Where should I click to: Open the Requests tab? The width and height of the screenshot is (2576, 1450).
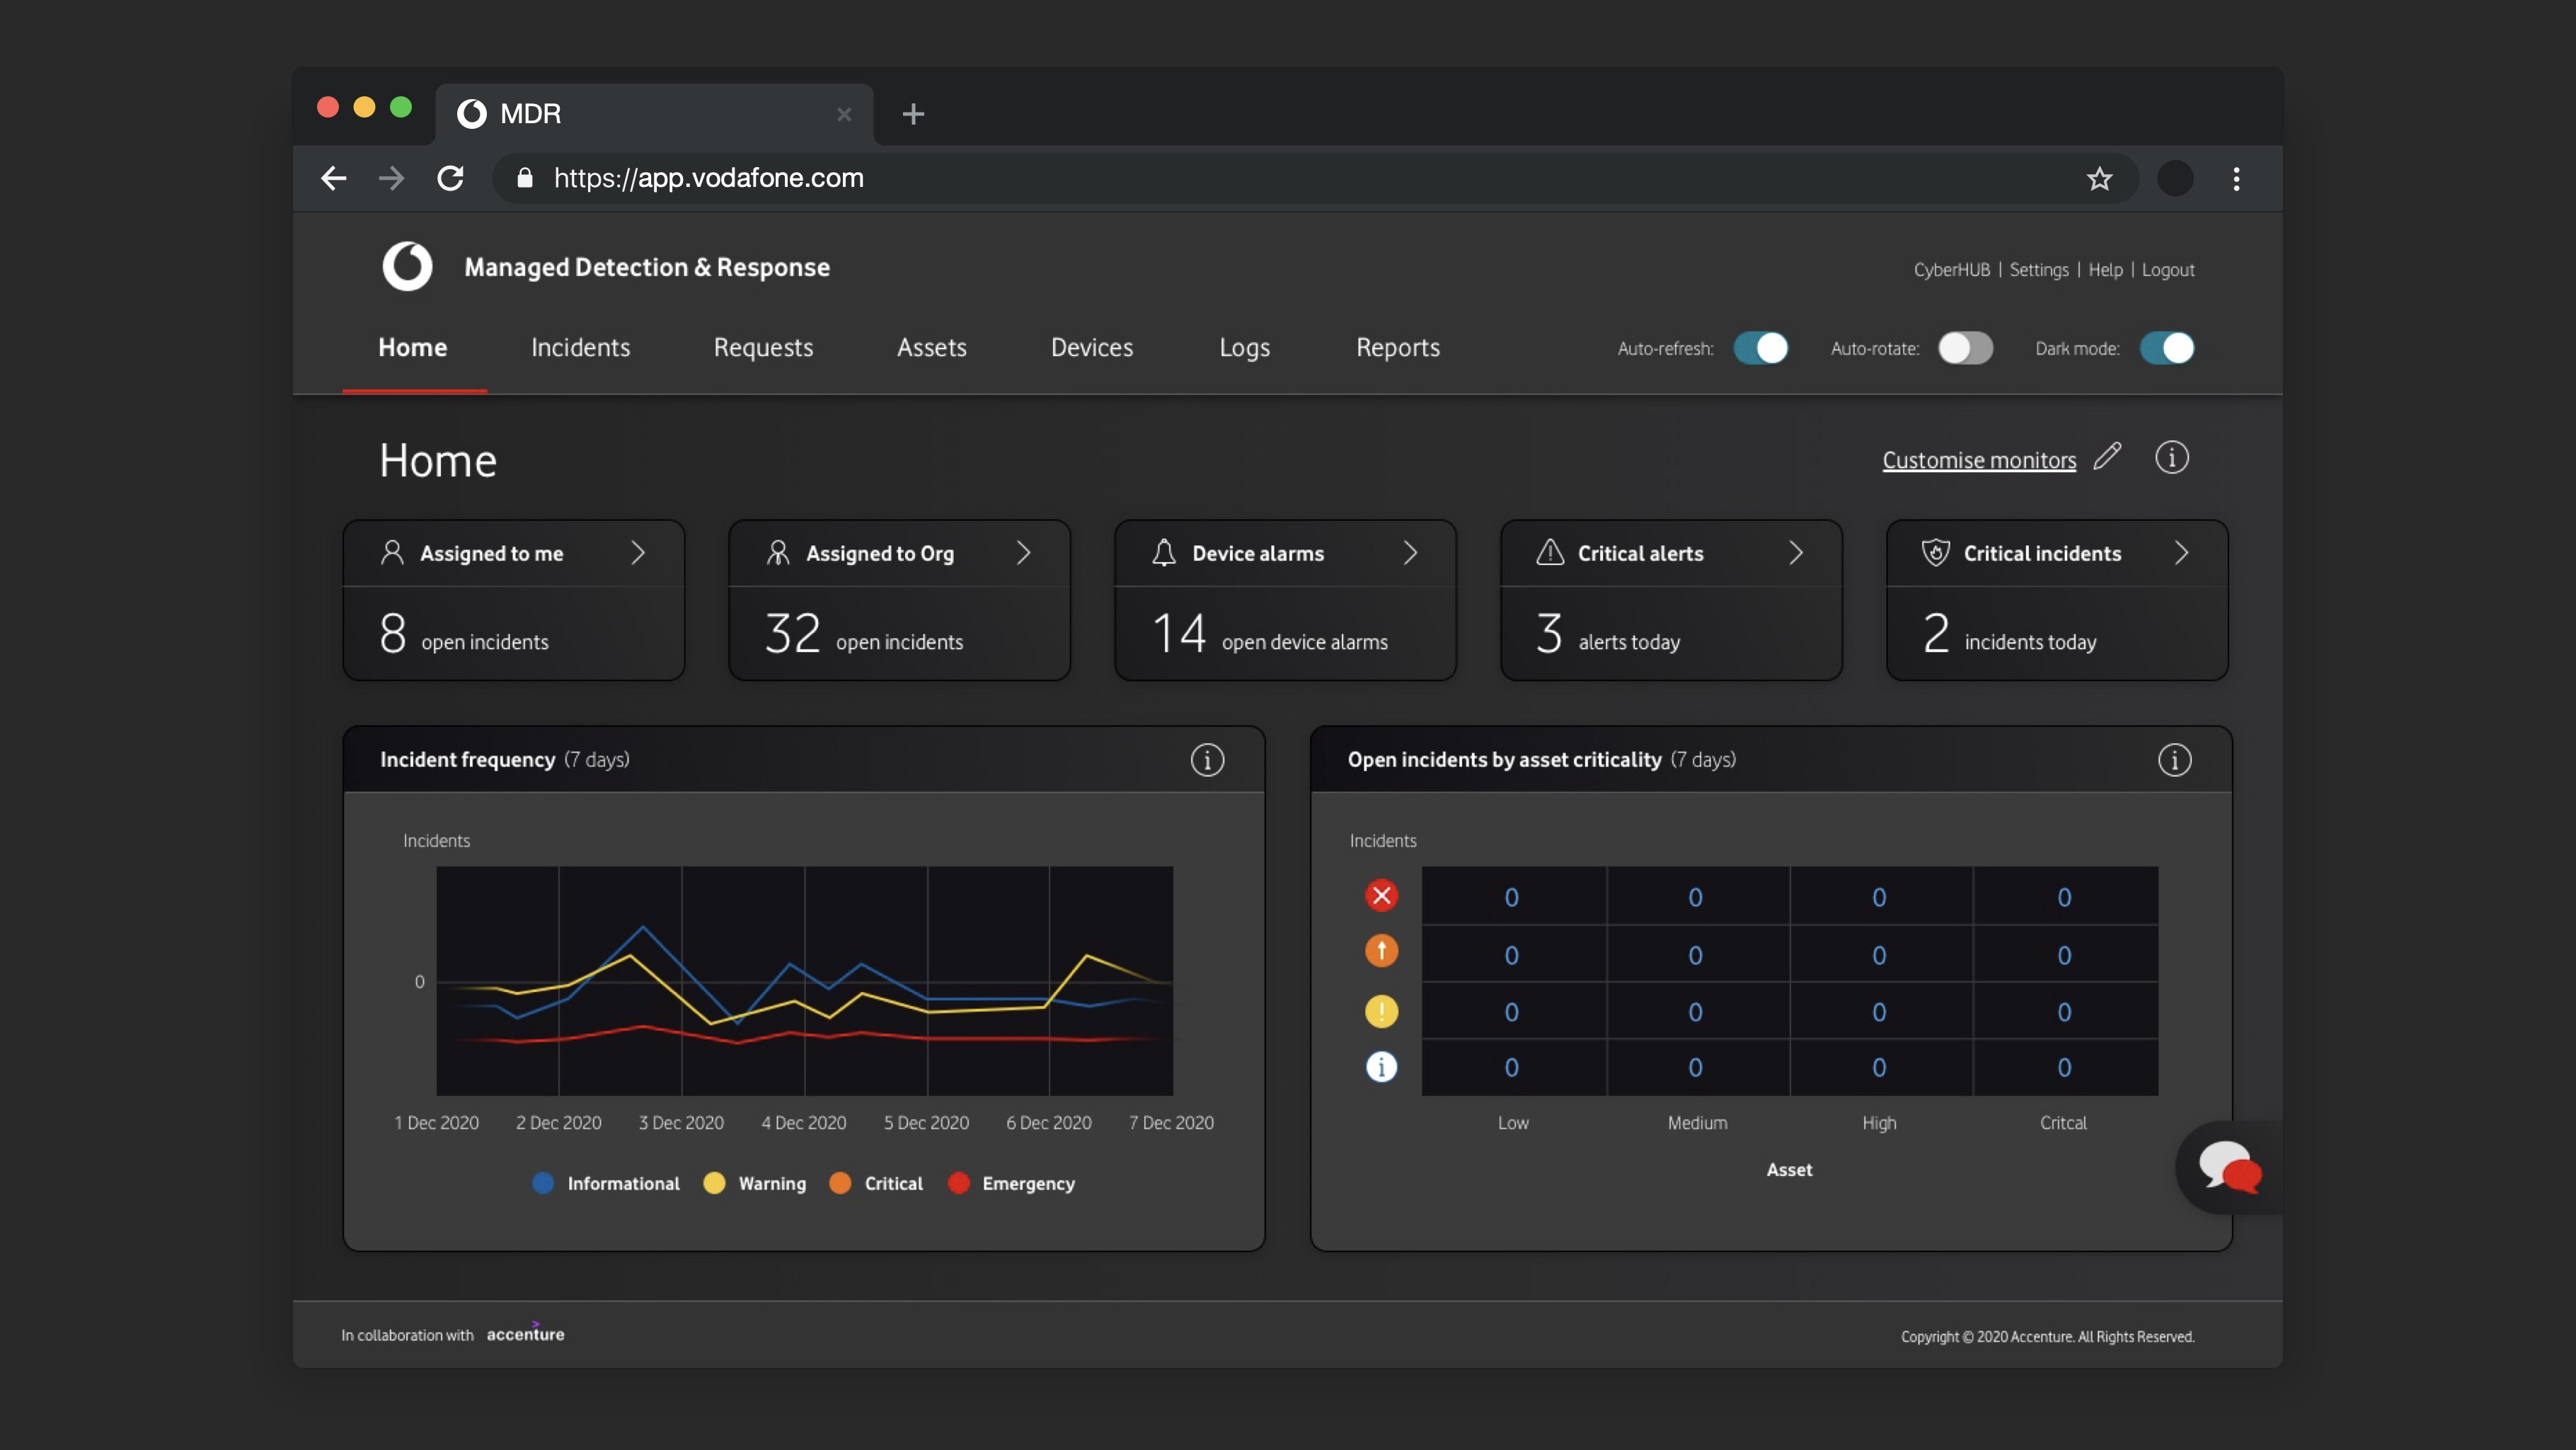(x=764, y=348)
